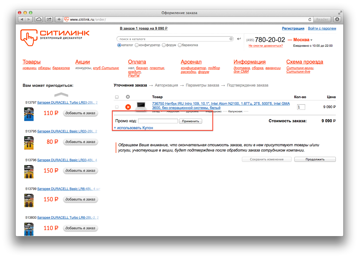This screenshot has width=359, height=258.
Task: Open the Информация menu
Action: (250, 62)
